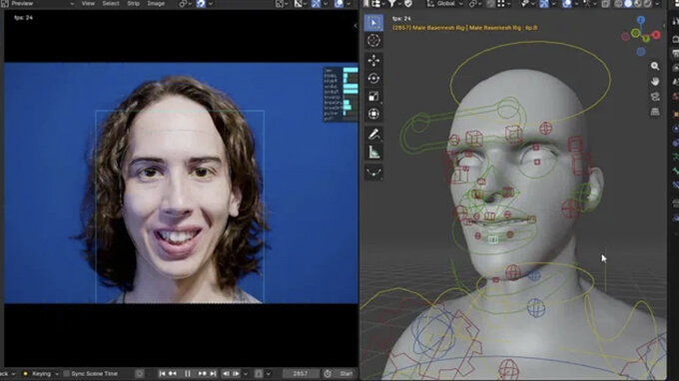Click the red sphere bone control on the forehead
679x381 pixels.
click(x=545, y=128)
